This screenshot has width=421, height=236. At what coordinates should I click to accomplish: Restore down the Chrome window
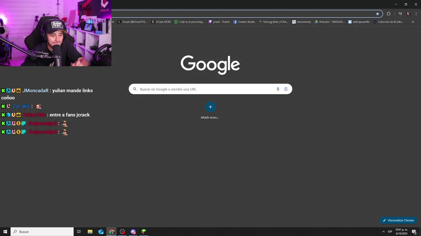406,4
